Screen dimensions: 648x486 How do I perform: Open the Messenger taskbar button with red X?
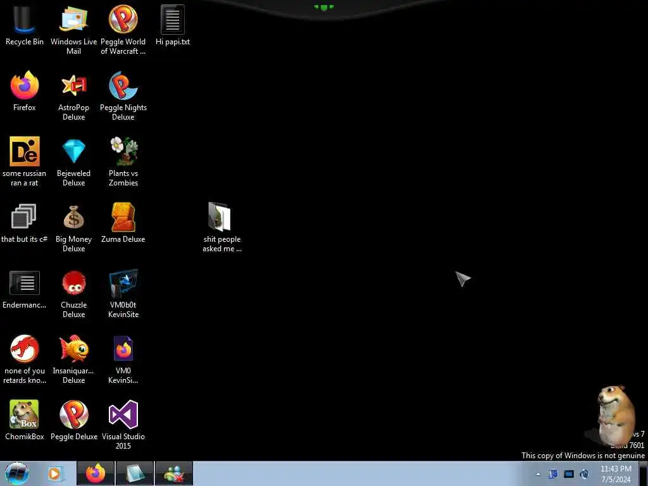click(x=174, y=473)
